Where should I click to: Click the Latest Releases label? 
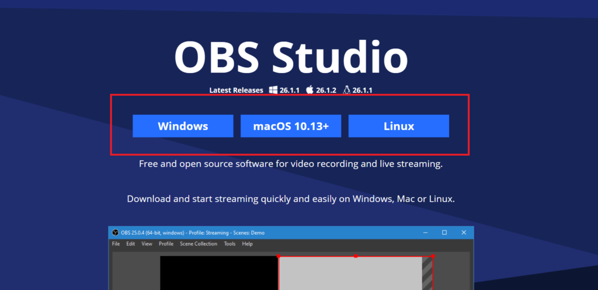tap(236, 90)
